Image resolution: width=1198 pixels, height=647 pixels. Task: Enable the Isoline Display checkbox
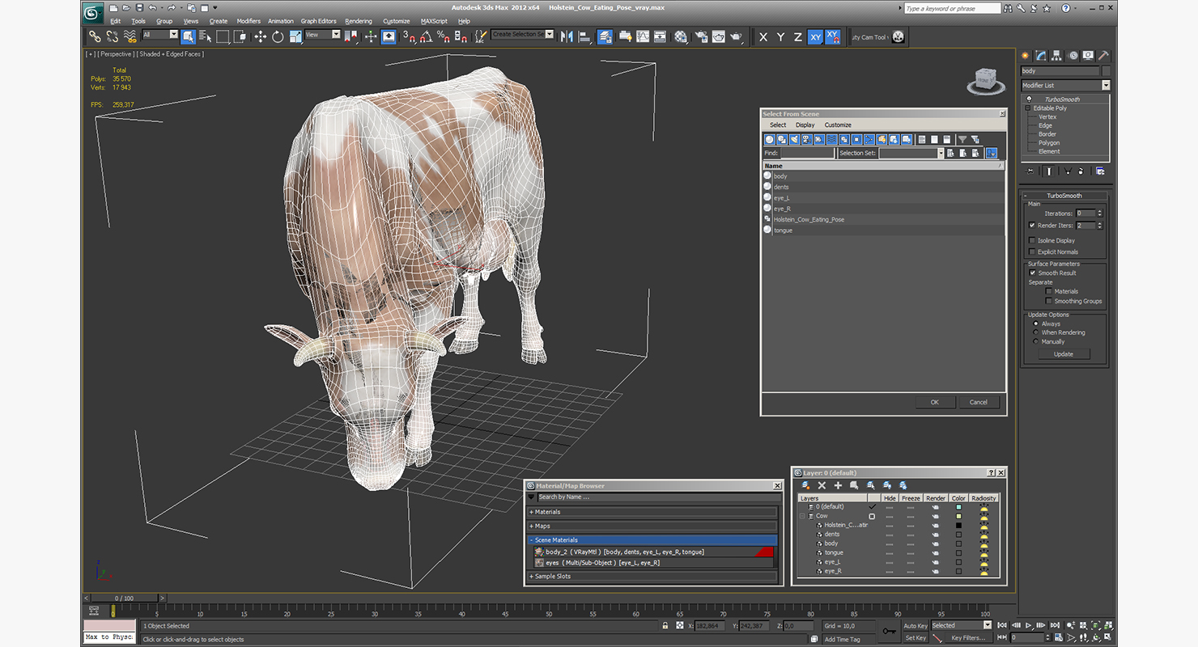click(1031, 240)
